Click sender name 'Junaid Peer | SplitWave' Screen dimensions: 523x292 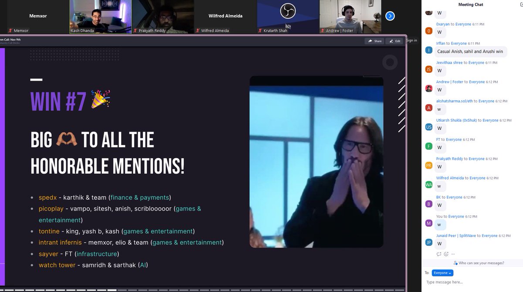click(x=456, y=236)
